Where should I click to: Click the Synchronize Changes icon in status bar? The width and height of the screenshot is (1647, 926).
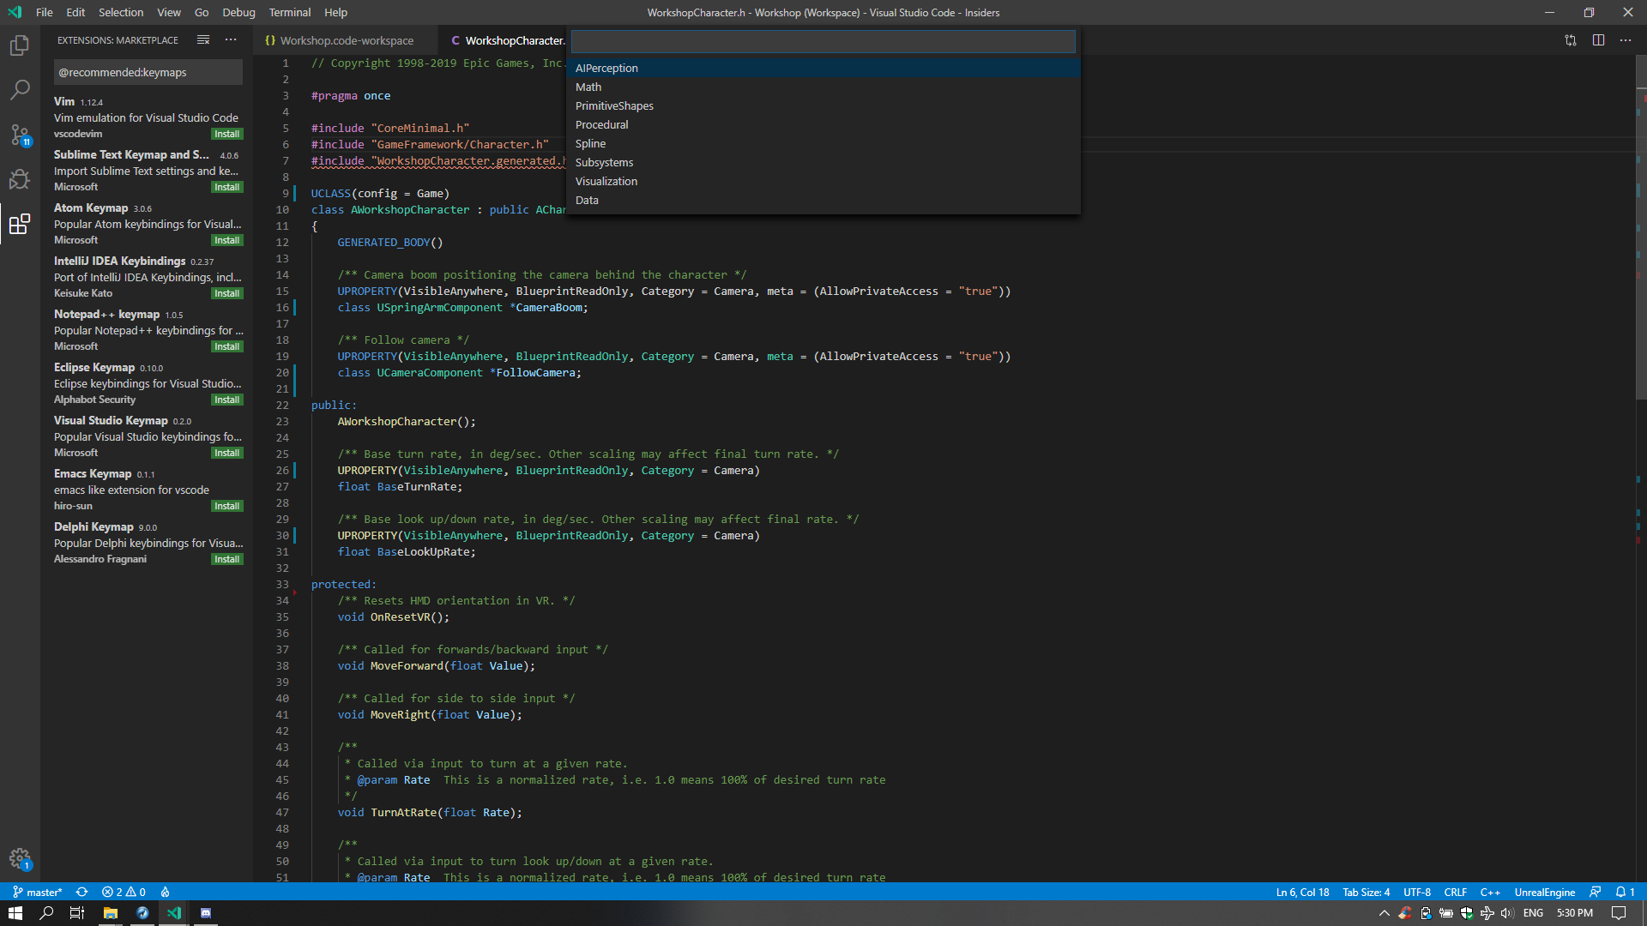coord(81,892)
